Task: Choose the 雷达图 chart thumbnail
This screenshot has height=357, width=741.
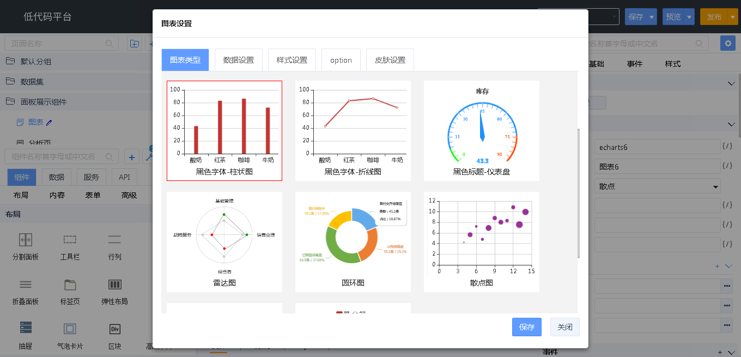Action: (x=224, y=242)
